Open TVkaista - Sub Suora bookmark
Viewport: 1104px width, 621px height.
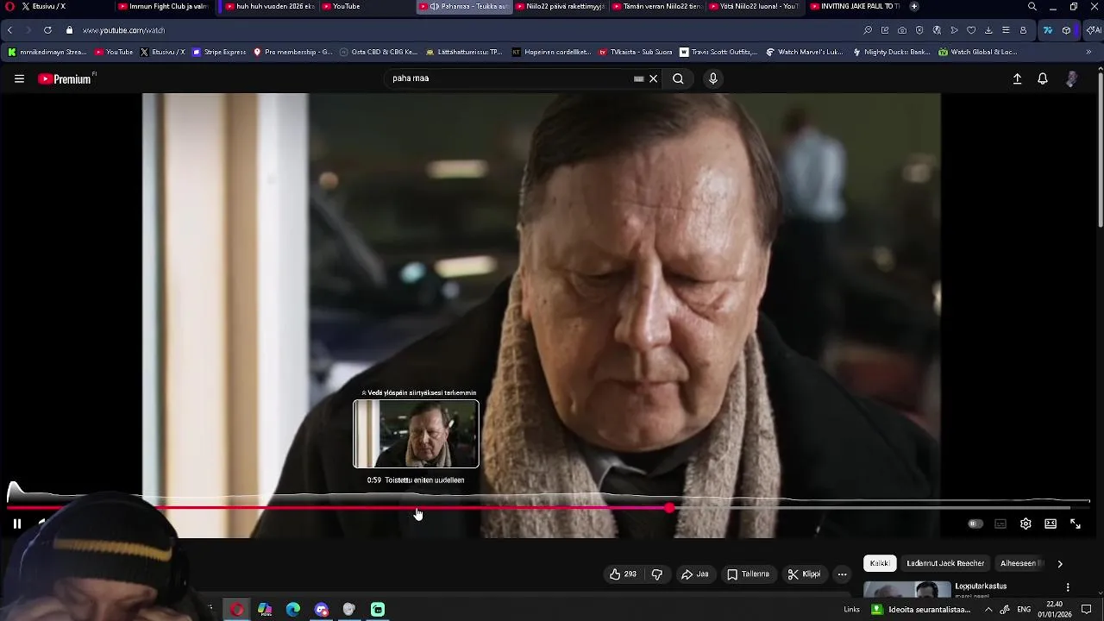click(636, 52)
